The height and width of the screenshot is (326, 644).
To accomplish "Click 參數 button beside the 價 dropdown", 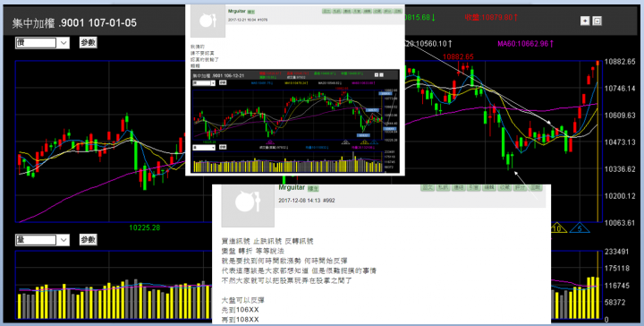I will [89, 43].
